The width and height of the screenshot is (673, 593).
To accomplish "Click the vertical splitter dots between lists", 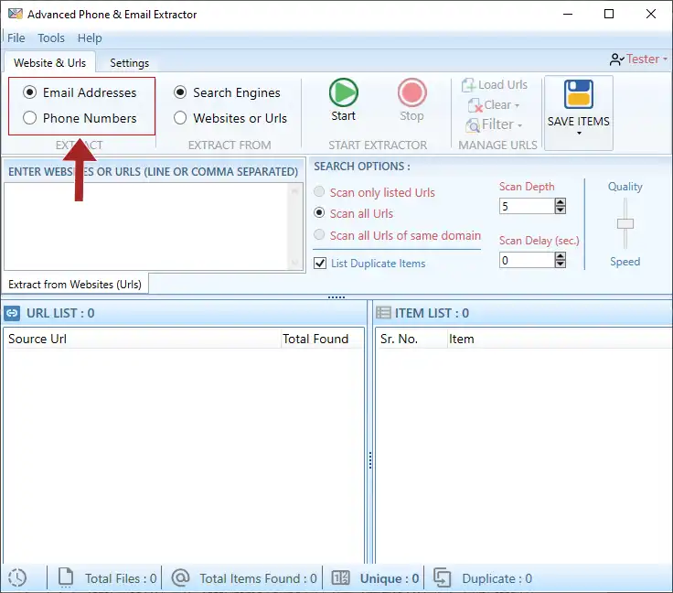I will 370,460.
